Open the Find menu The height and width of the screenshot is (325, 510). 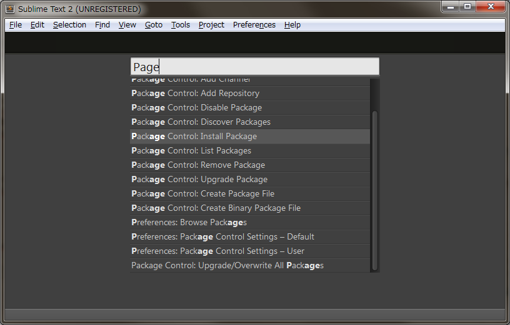[102, 25]
